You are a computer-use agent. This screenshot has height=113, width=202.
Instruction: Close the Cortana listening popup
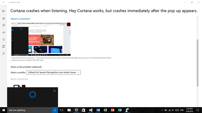54,91
